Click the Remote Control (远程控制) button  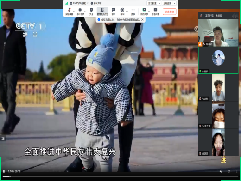(x=167, y=3)
